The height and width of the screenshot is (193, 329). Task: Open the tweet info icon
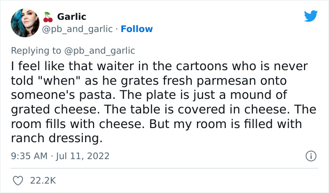click(310, 155)
